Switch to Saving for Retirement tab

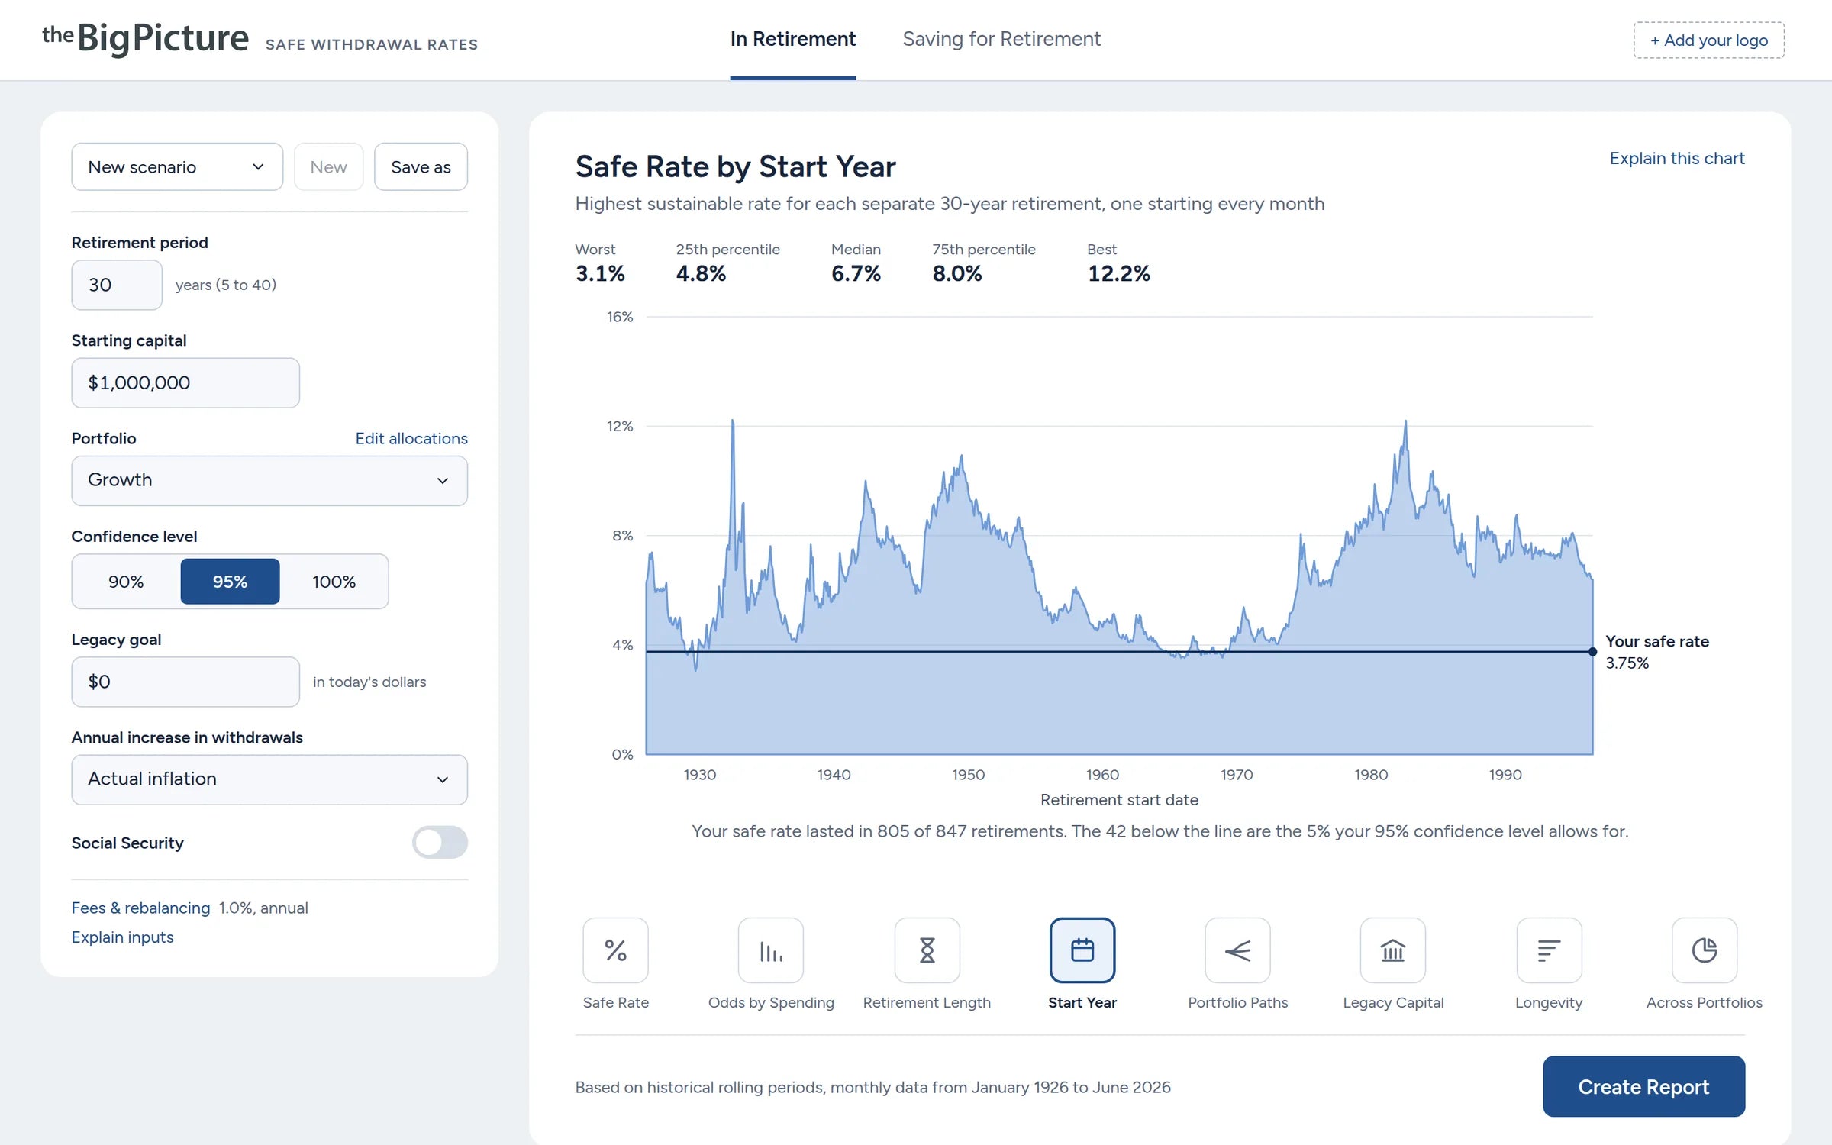coord(1001,39)
